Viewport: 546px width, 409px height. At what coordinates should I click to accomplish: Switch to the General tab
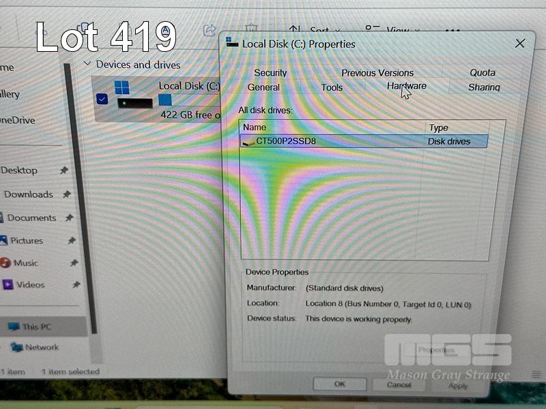point(263,87)
